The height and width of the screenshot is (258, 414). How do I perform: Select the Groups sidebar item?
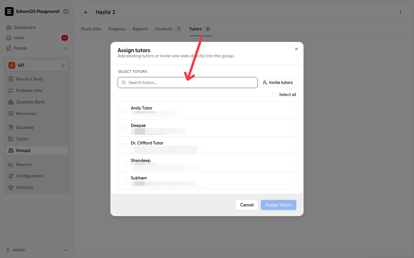click(x=37, y=150)
